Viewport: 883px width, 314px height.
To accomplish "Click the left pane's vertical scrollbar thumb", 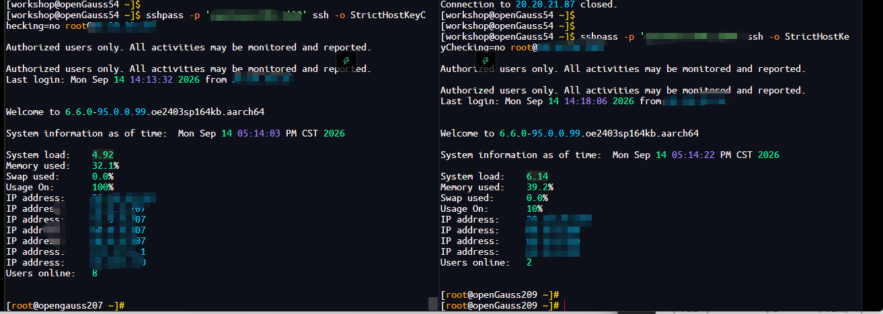I will (432, 304).
